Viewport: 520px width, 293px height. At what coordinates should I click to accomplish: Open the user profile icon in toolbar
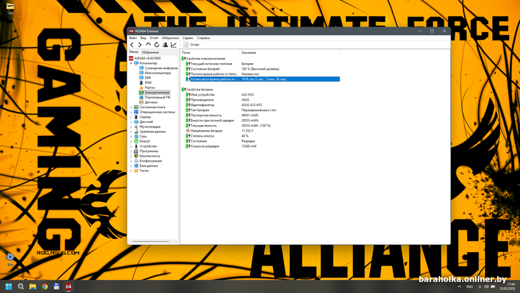165,45
